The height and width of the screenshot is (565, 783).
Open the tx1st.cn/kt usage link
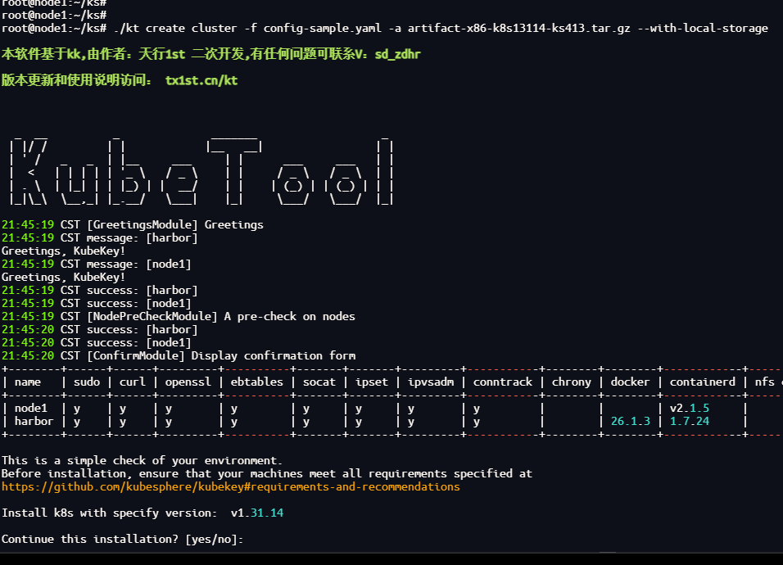pyautogui.click(x=201, y=80)
